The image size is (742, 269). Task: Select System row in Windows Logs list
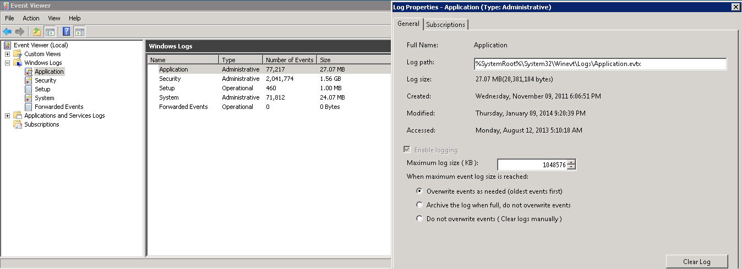268,97
